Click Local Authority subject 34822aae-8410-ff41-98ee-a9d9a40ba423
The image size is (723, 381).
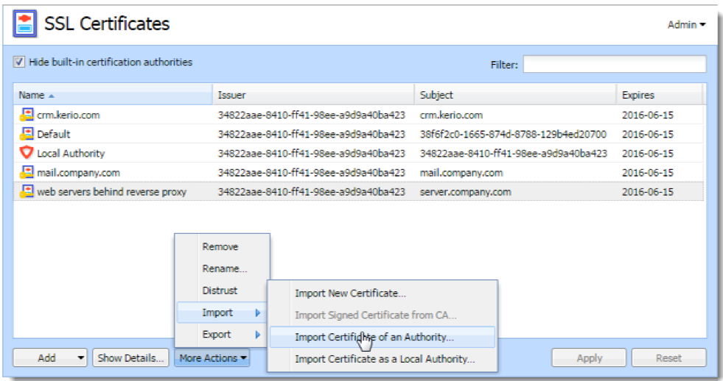coord(513,153)
